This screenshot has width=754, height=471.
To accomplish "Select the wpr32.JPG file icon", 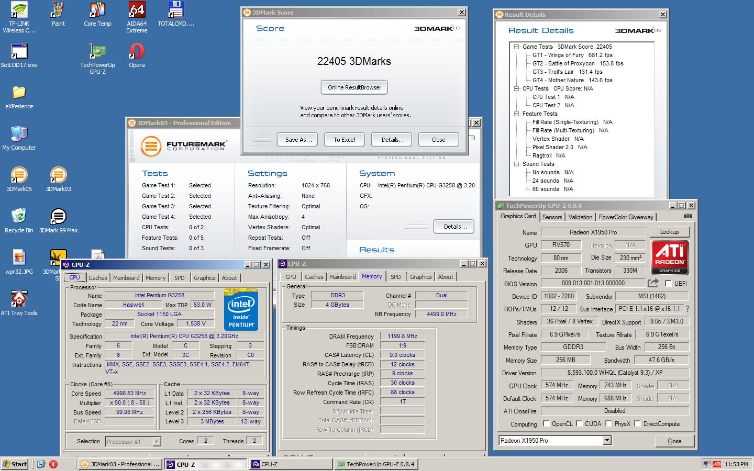I will pyautogui.click(x=19, y=262).
